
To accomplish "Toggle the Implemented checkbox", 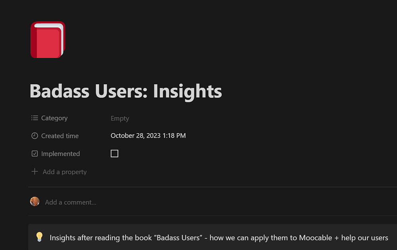I will [114, 153].
